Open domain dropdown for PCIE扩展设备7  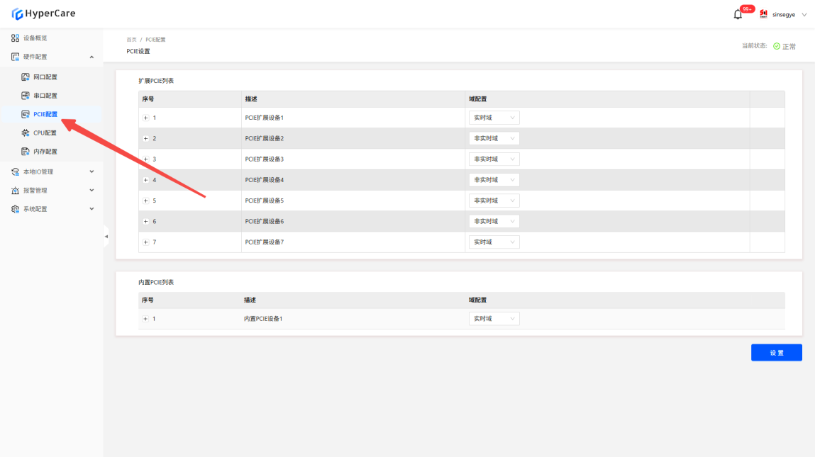[494, 242]
